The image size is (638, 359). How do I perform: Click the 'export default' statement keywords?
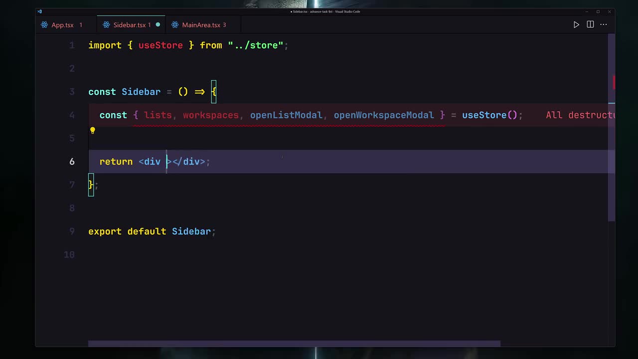pyautogui.click(x=127, y=231)
